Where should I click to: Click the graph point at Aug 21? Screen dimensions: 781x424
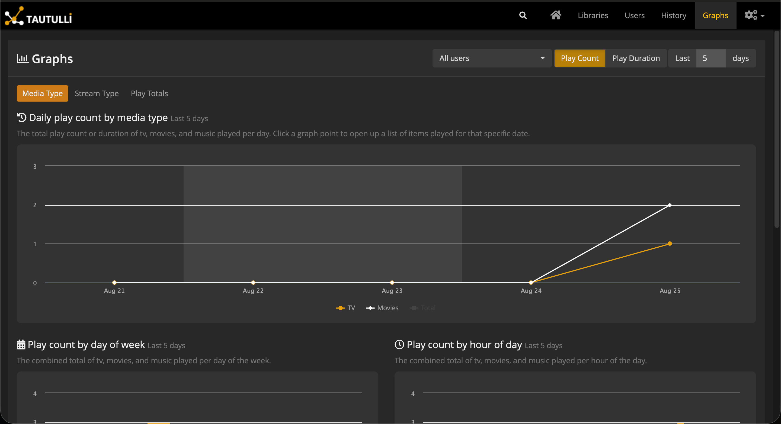click(x=114, y=283)
